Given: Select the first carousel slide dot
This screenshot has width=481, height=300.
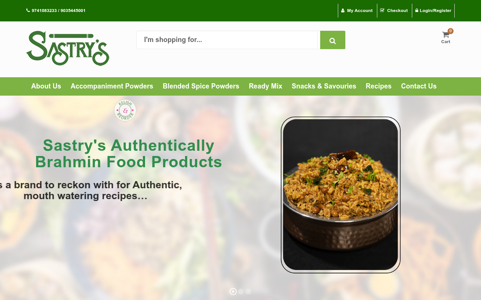Looking at the screenshot, I should point(233,291).
